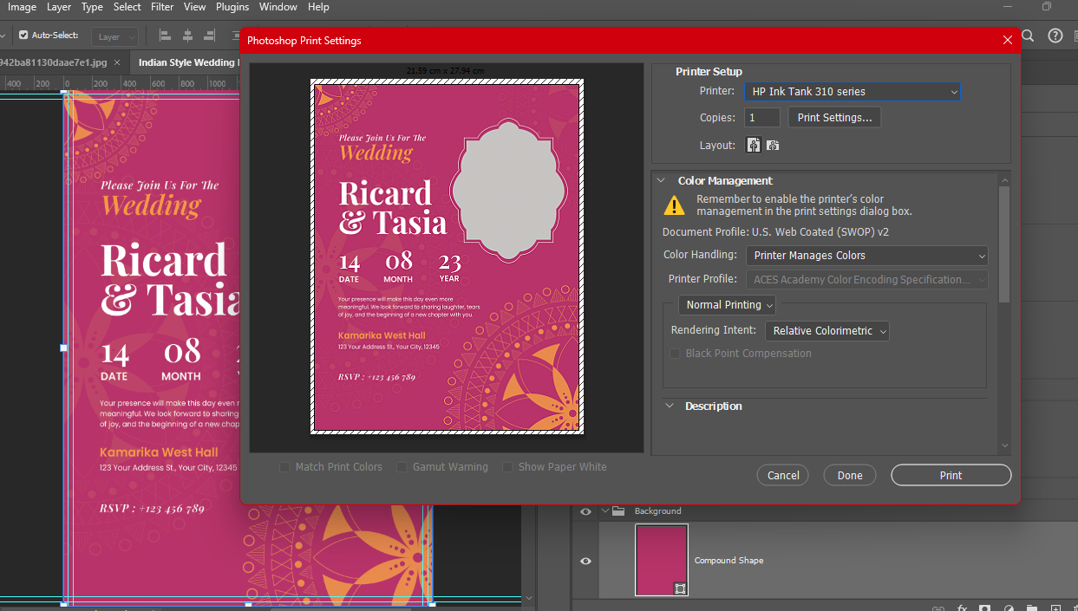Open the Plugins menu
The height and width of the screenshot is (611, 1078).
(232, 7)
